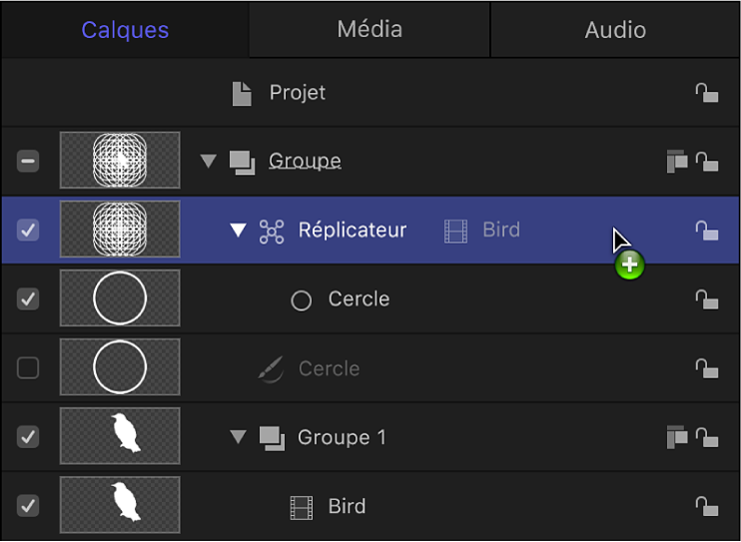Click the bird thumbnail in Bird row
The height and width of the screenshot is (542, 741).
coord(120,506)
